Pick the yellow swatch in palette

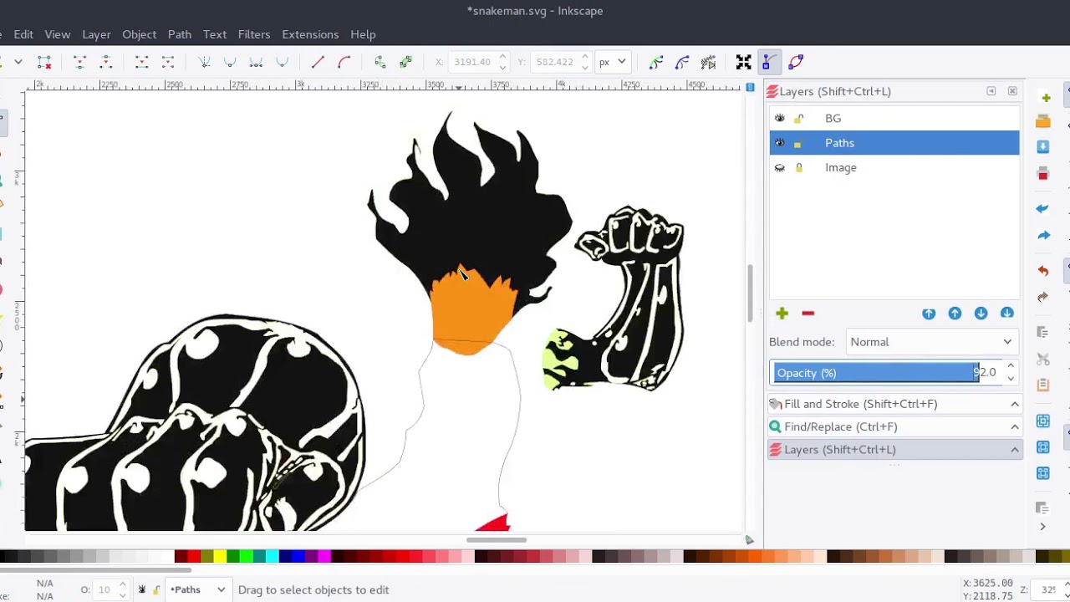[220, 557]
